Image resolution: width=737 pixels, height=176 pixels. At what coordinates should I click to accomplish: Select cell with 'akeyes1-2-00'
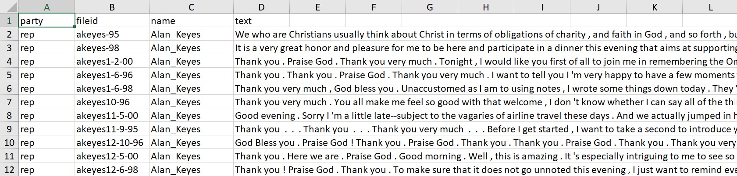[112, 62]
